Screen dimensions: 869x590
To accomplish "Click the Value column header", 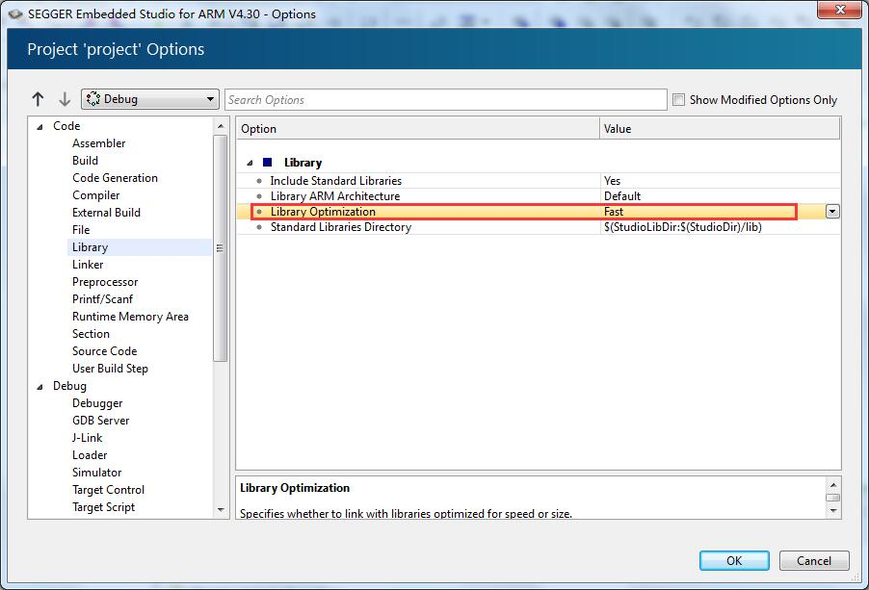I will 720,128.
